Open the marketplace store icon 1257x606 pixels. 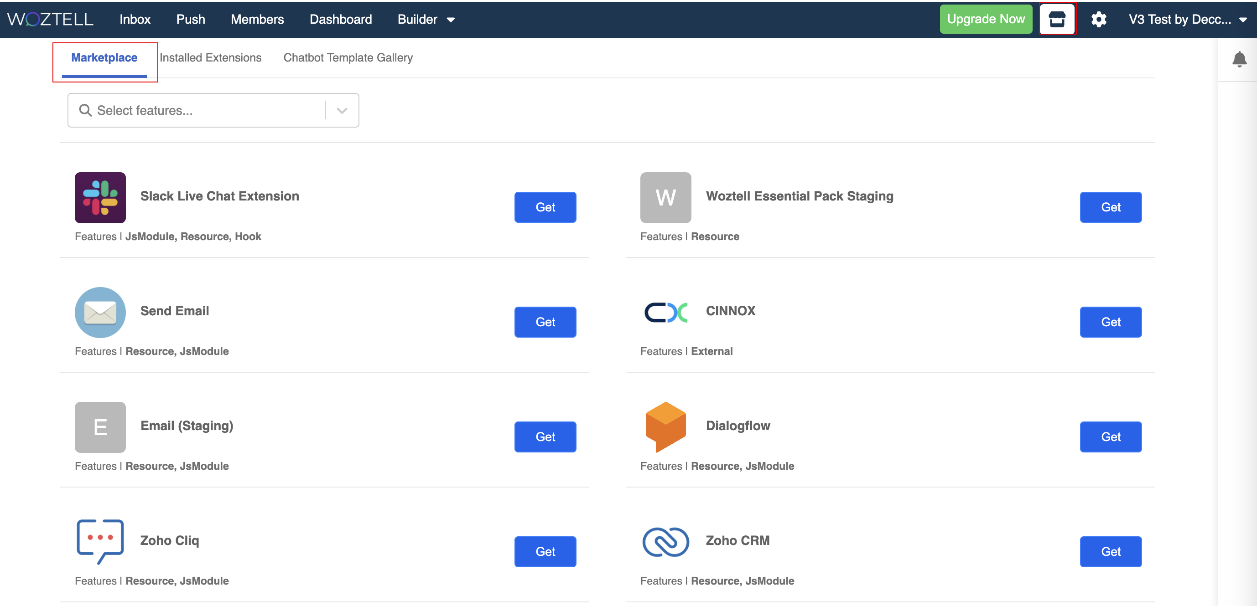pos(1057,19)
